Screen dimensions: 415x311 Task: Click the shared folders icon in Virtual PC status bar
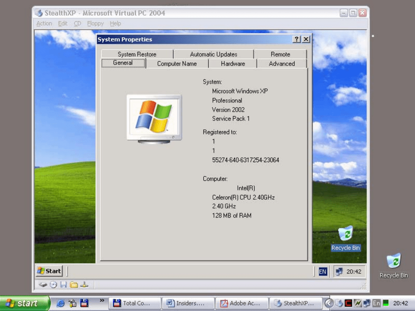pos(74,285)
